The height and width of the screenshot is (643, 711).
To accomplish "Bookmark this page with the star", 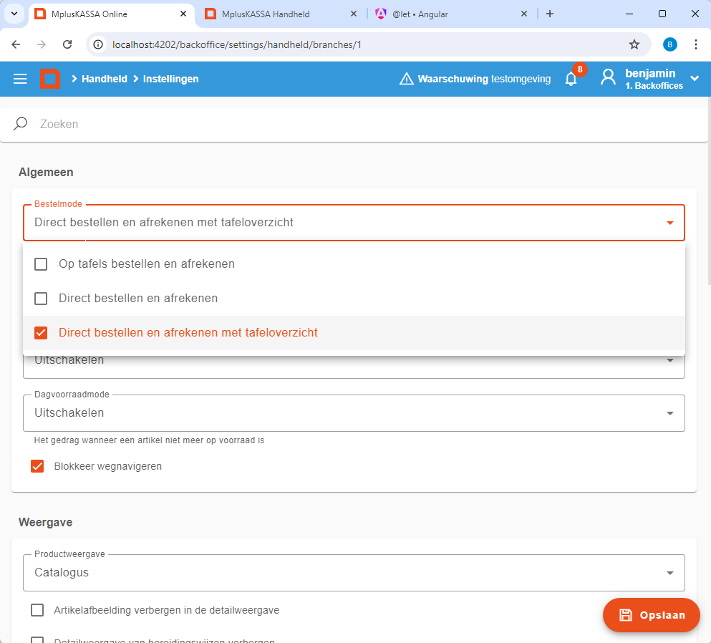I will [x=634, y=44].
